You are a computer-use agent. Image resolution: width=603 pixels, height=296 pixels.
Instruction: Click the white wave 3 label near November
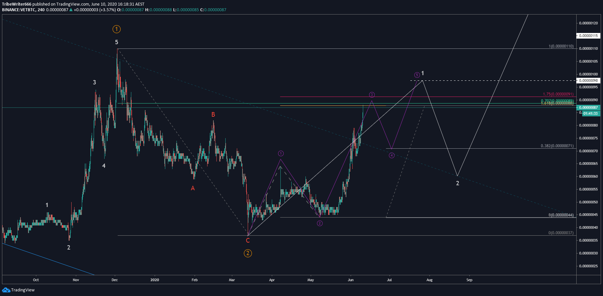[x=95, y=82]
